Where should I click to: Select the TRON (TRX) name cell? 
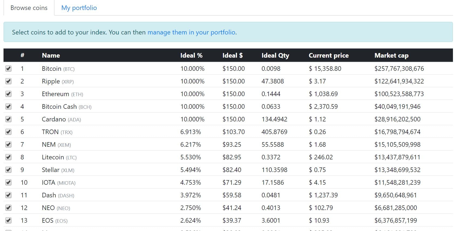[x=57, y=132]
